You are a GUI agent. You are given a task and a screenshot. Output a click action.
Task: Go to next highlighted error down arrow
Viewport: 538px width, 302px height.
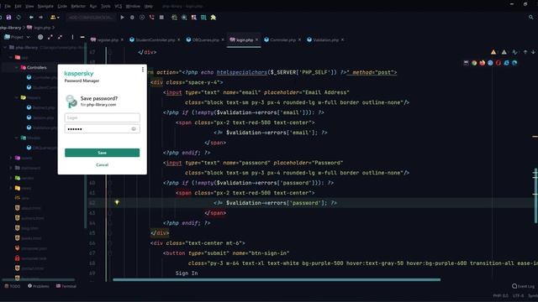coord(533,52)
